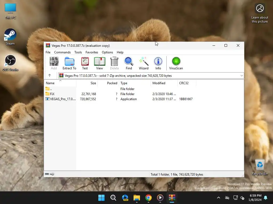Click the disk drive icon in status bar

47,174
